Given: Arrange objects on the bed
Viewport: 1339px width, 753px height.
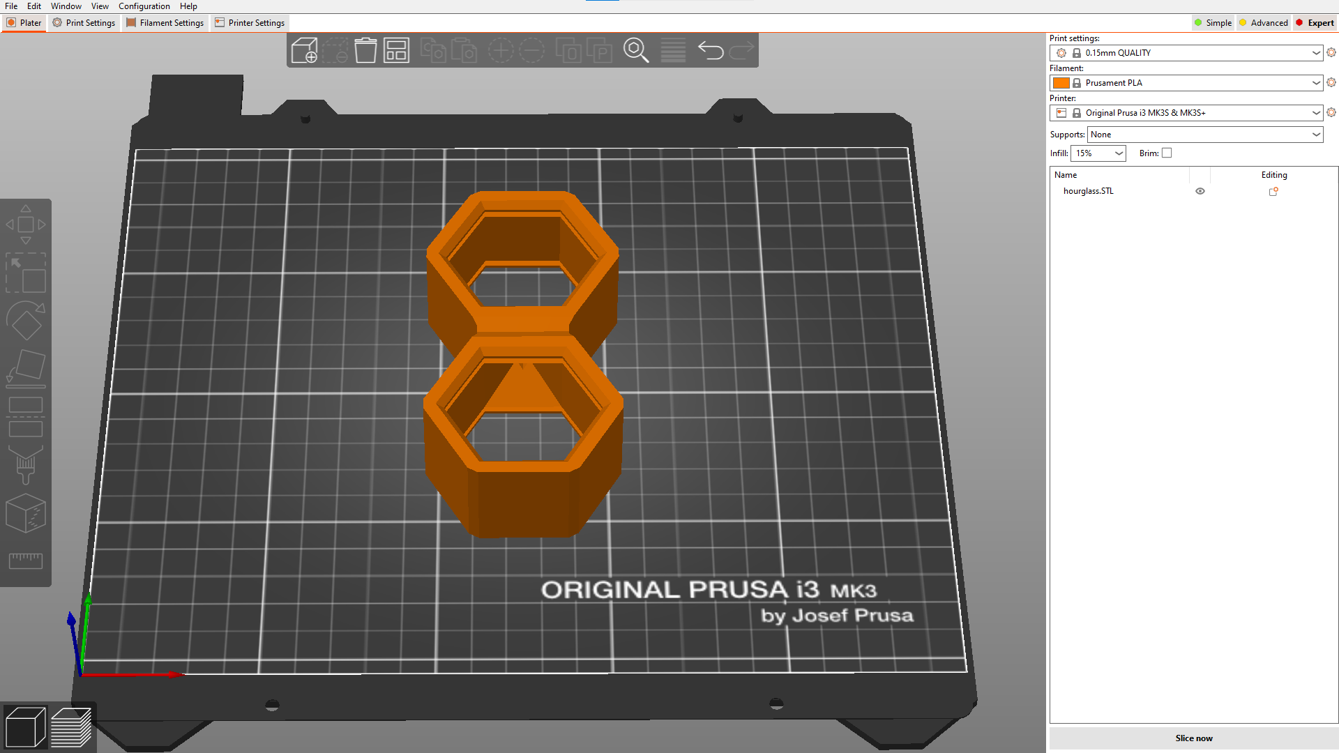Looking at the screenshot, I should [396, 50].
